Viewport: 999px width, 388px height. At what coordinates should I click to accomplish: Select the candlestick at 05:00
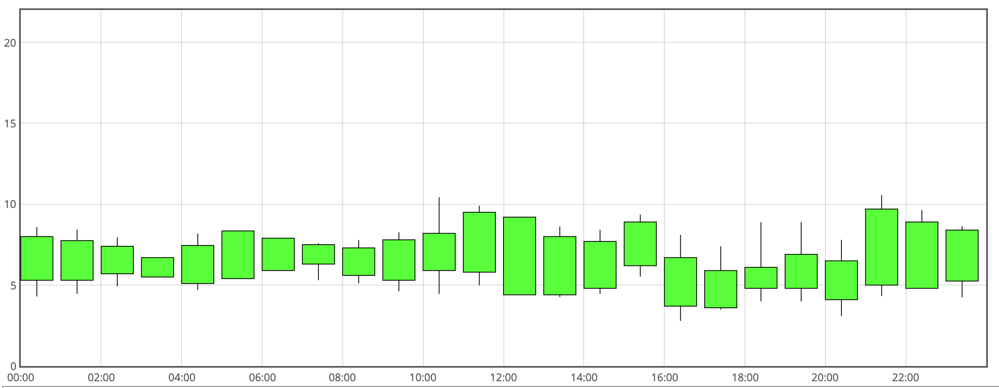tap(238, 255)
